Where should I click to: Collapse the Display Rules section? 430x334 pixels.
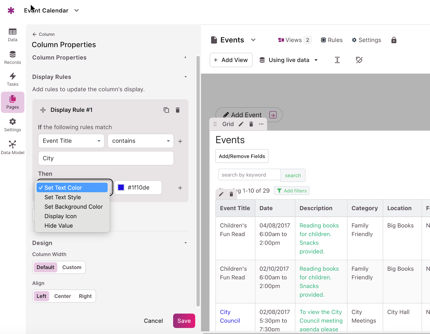pos(186,77)
